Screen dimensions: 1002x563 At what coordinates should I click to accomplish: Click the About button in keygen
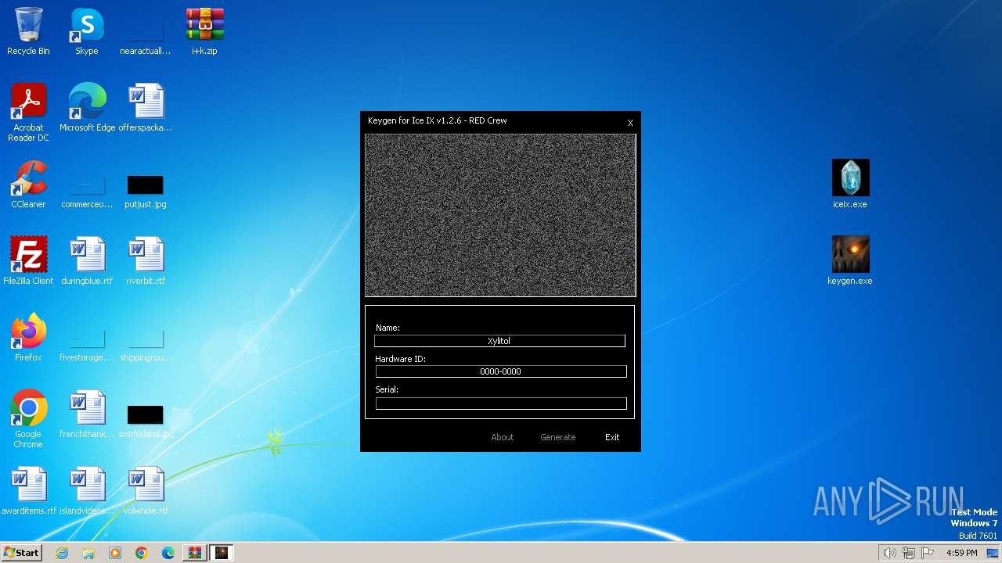coord(503,437)
